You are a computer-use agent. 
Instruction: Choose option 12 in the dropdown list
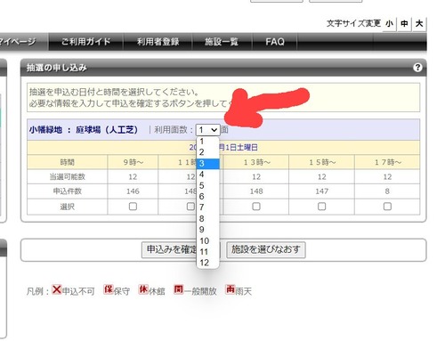click(x=207, y=263)
